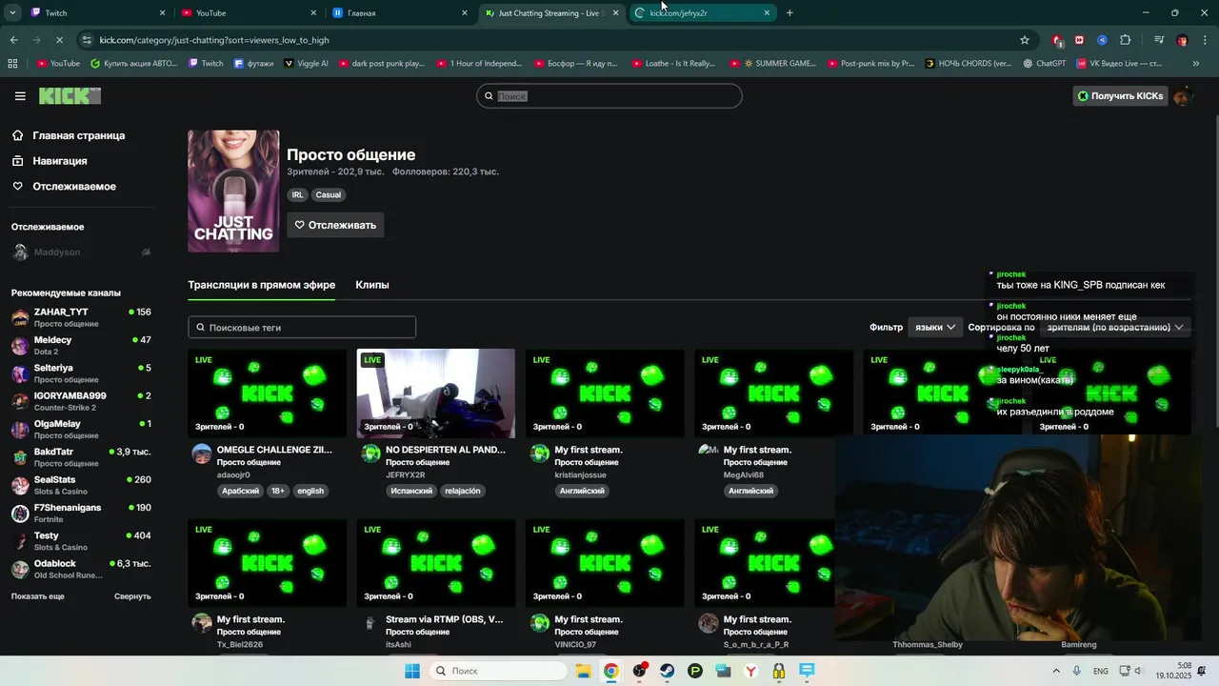Open OMEGLE CHALLENGE stream thumbnail
Image resolution: width=1219 pixels, height=686 pixels.
pos(268,393)
